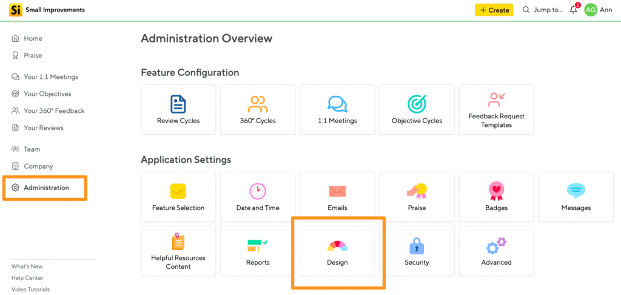Open the 360° Cycles configuration tile
The width and height of the screenshot is (621, 295).
pyautogui.click(x=258, y=109)
